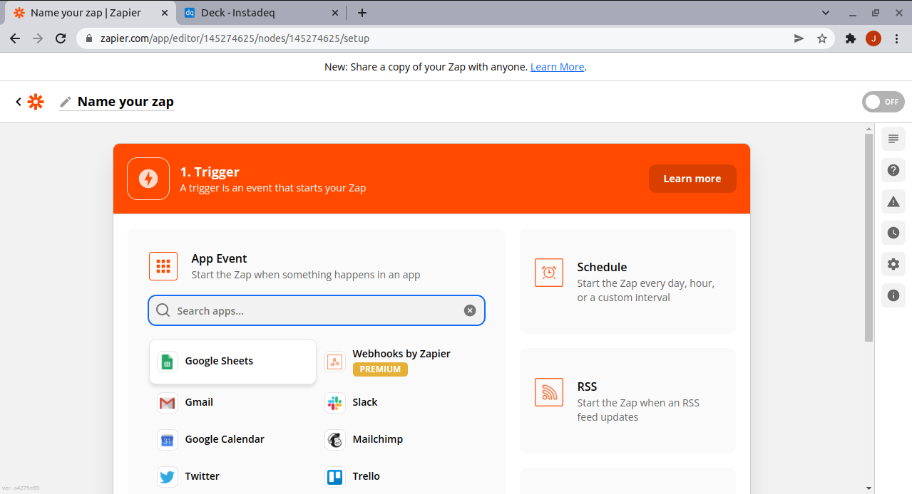912x494 pixels.
Task: Click the site lock icon
Action: 89,38
